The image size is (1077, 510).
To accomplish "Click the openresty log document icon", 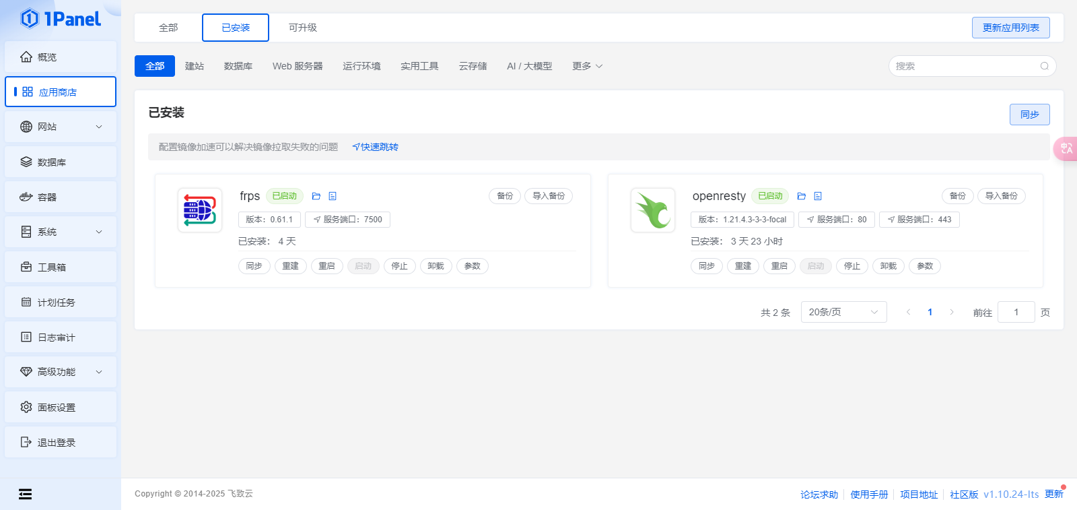I will 818,196.
